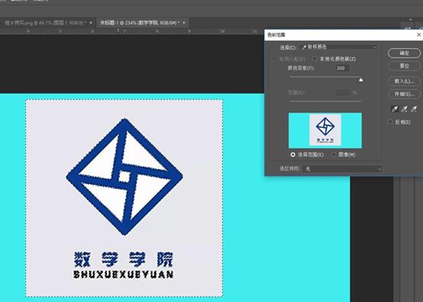Close the 色彩范围 dialog window

[x=418, y=35]
